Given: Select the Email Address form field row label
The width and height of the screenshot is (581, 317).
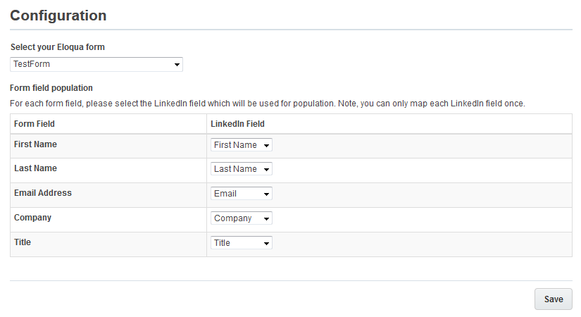Looking at the screenshot, I should click(43, 193).
